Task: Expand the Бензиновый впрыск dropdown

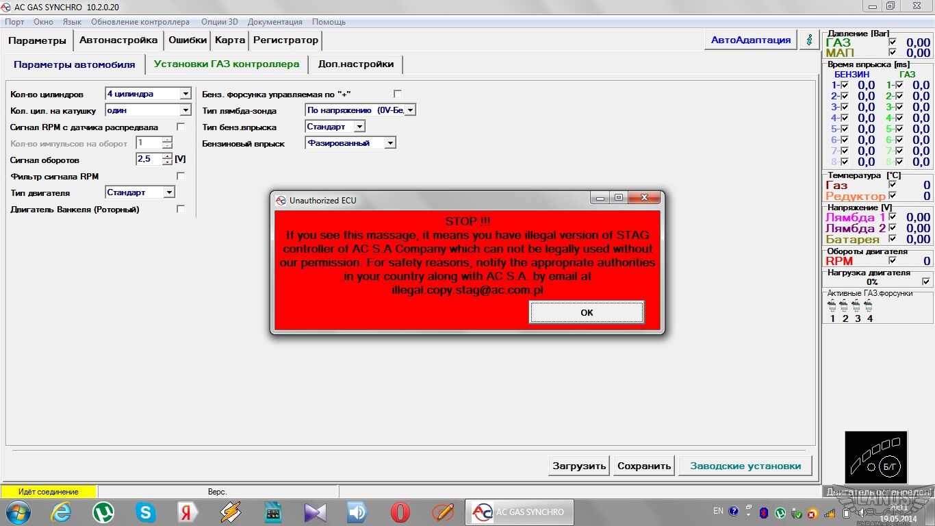Action: click(x=389, y=143)
